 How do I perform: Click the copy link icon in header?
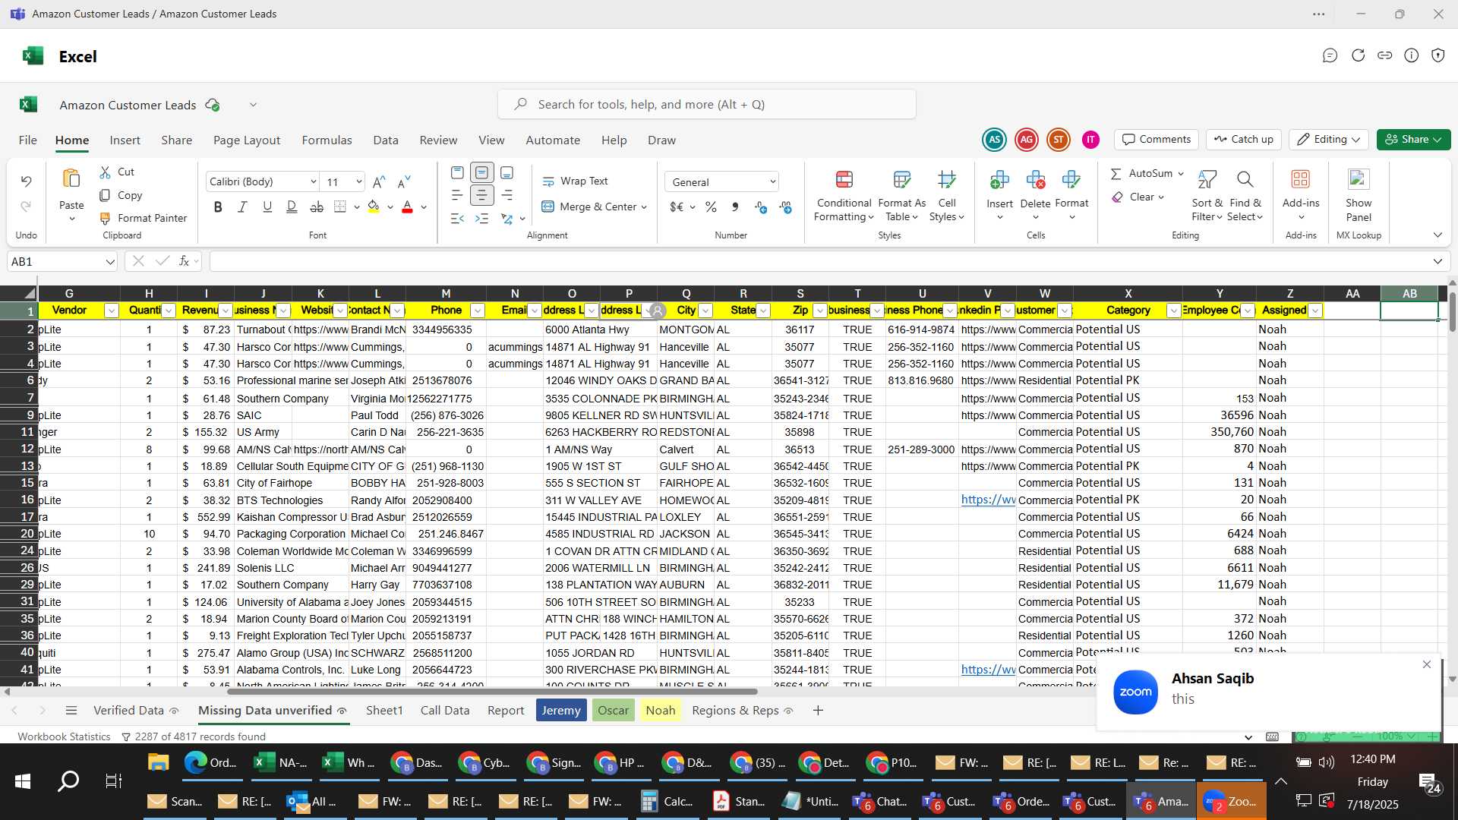[1384, 55]
